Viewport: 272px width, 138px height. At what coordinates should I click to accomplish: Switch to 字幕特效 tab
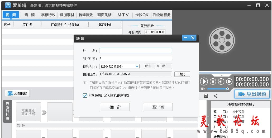48,15
